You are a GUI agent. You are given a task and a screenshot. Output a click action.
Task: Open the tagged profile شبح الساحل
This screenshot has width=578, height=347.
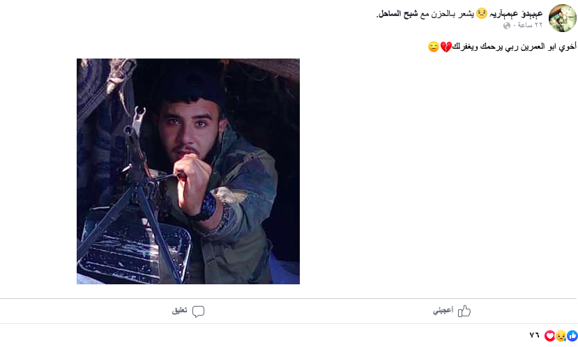coord(397,14)
